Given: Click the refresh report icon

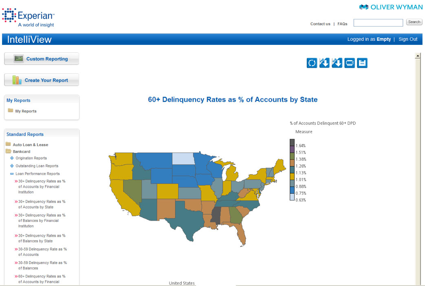Looking at the screenshot, I should point(312,63).
